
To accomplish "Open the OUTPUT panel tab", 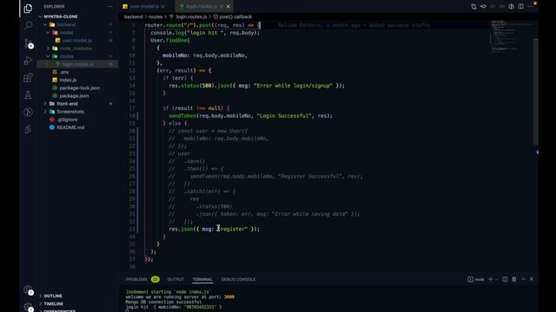I will pyautogui.click(x=175, y=279).
